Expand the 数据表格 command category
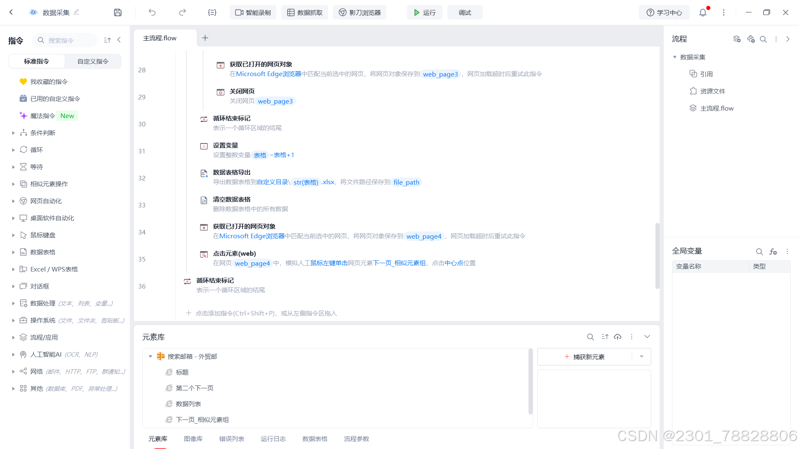The width and height of the screenshot is (799, 449). pyautogui.click(x=13, y=252)
